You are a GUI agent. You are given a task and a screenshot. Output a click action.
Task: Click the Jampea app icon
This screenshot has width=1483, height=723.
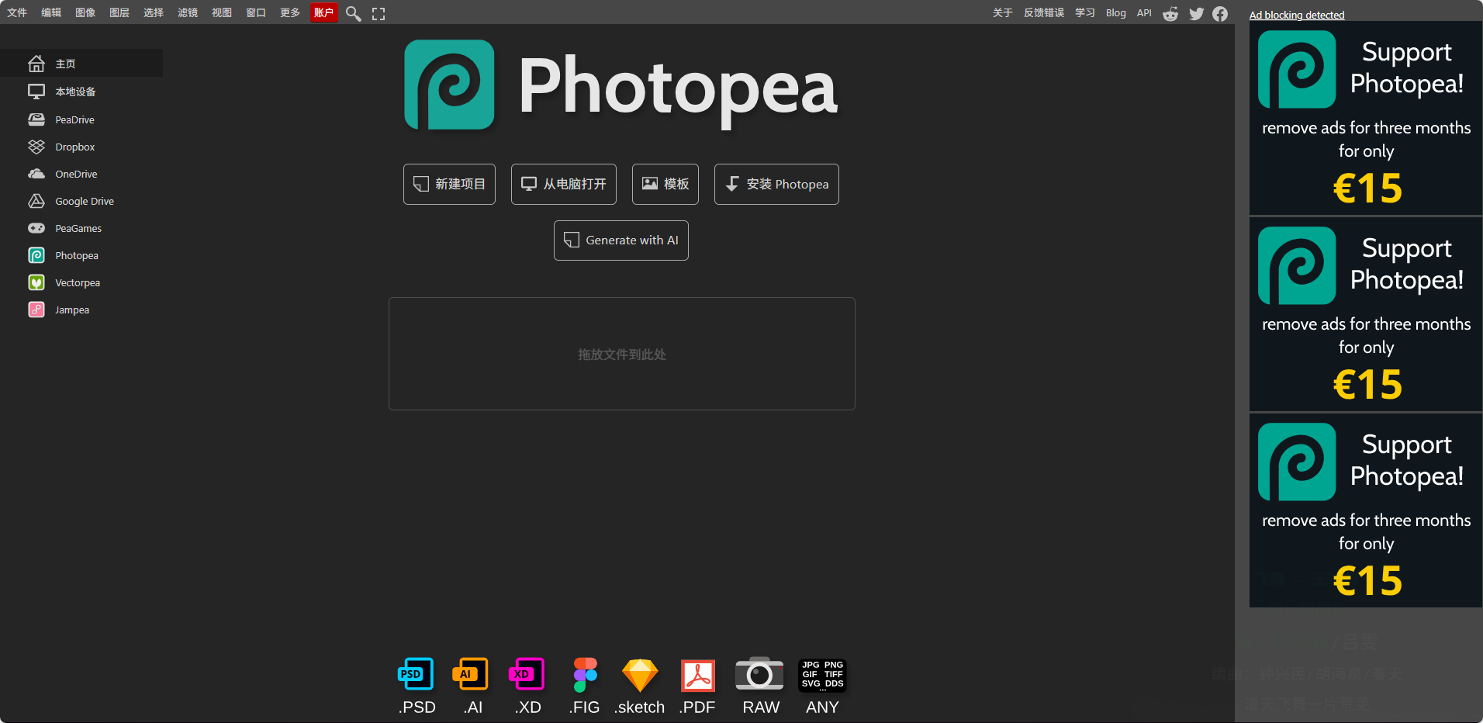[x=36, y=310]
